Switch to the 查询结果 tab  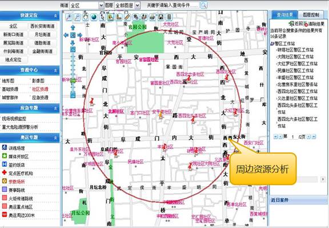point(284,14)
